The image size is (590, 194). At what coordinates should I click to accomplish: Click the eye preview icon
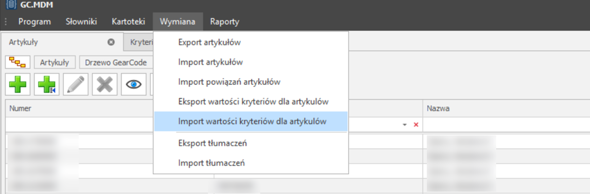coord(133,85)
